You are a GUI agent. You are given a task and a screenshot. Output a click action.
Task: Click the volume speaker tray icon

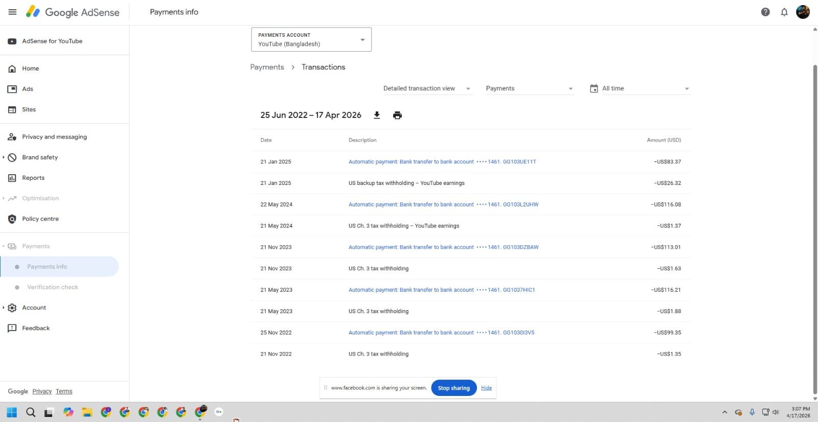(776, 412)
